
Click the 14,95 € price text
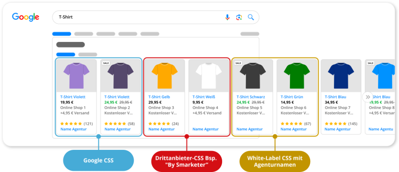pyautogui.click(x=287, y=102)
